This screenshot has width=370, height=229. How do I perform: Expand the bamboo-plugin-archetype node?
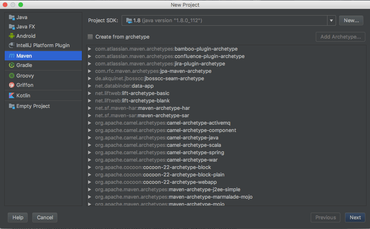click(90, 49)
